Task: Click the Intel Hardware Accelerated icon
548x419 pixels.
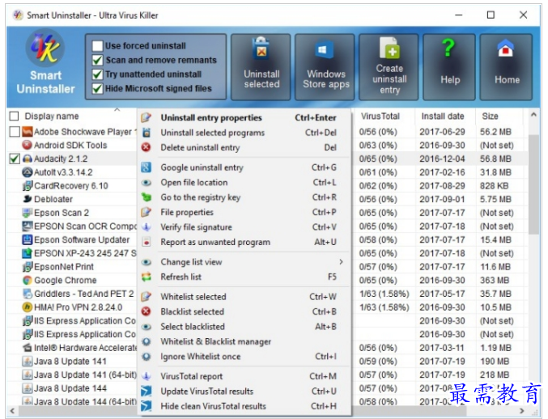Action: tap(27, 348)
